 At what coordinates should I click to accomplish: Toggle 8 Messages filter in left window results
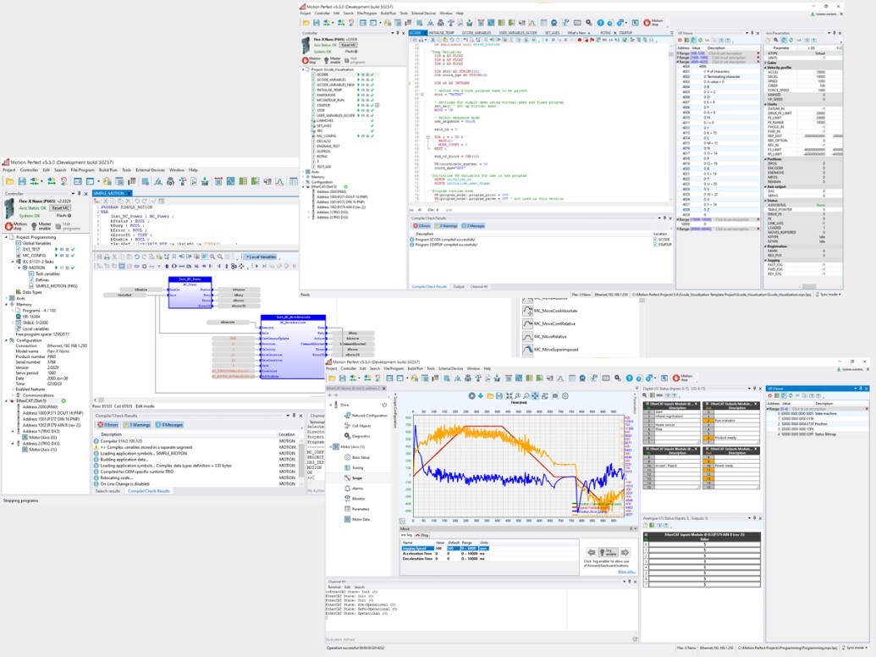point(169,424)
